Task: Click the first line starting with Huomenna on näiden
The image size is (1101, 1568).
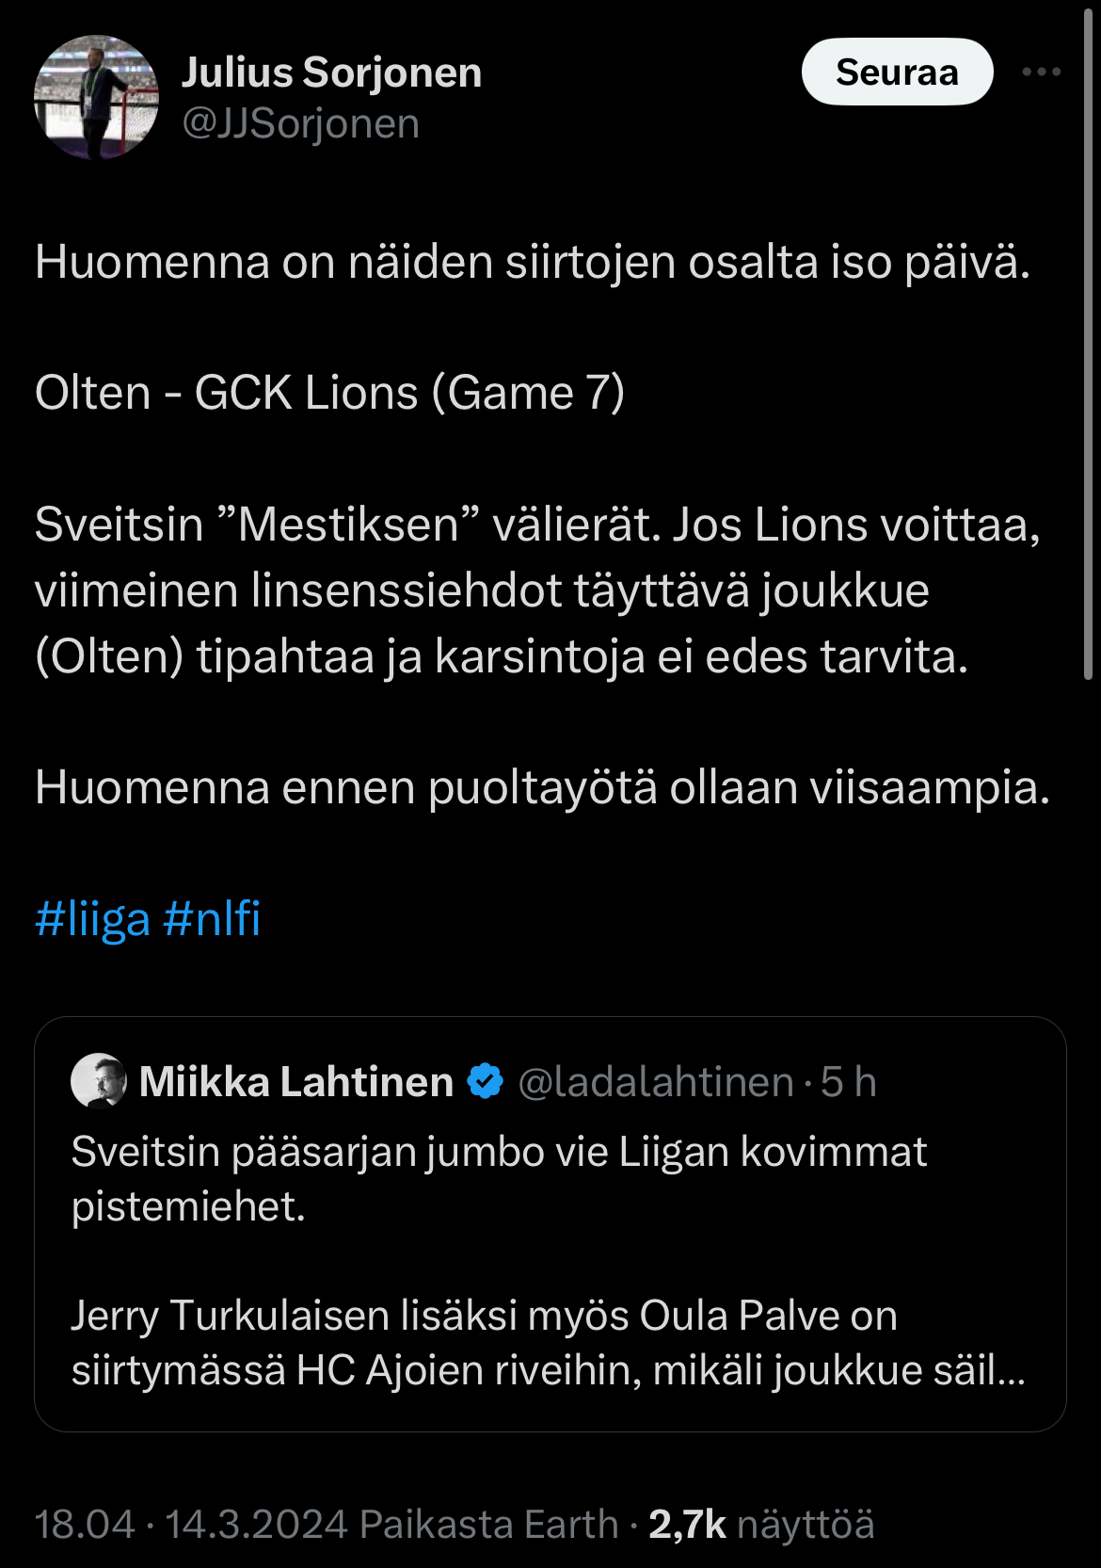Action: (x=533, y=262)
